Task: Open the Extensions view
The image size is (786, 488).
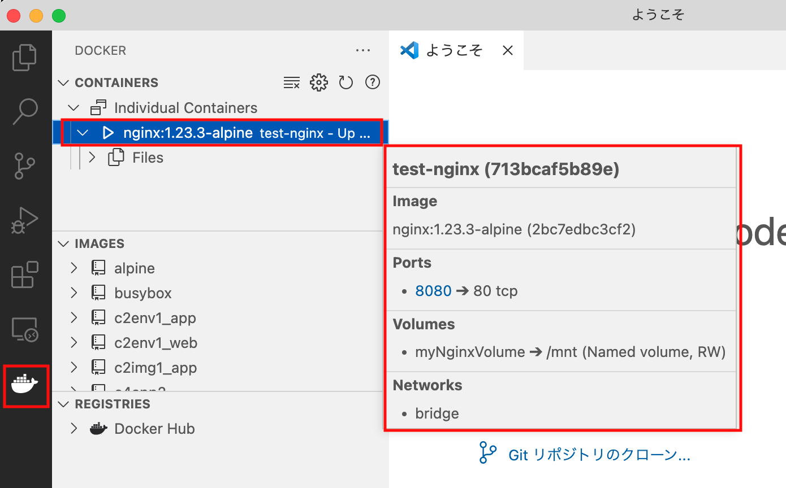Action: pyautogui.click(x=25, y=274)
